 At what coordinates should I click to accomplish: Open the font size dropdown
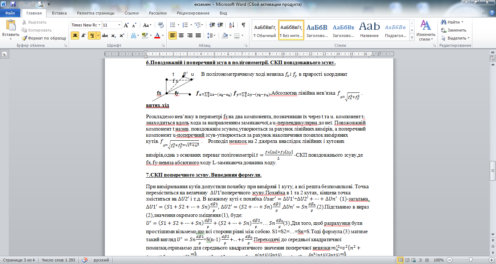(119, 25)
